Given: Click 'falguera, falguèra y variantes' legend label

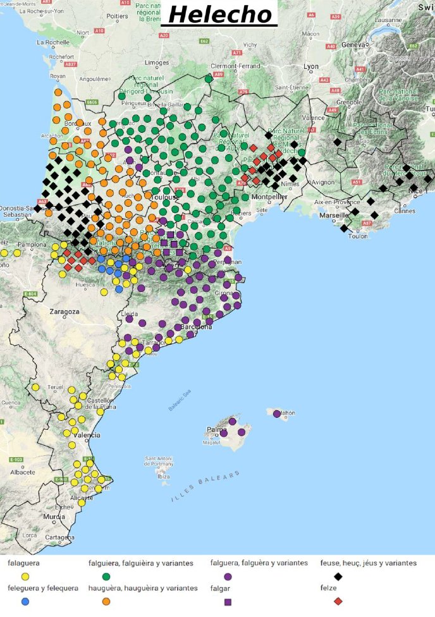Looking at the screenshot, I should coord(259,563).
